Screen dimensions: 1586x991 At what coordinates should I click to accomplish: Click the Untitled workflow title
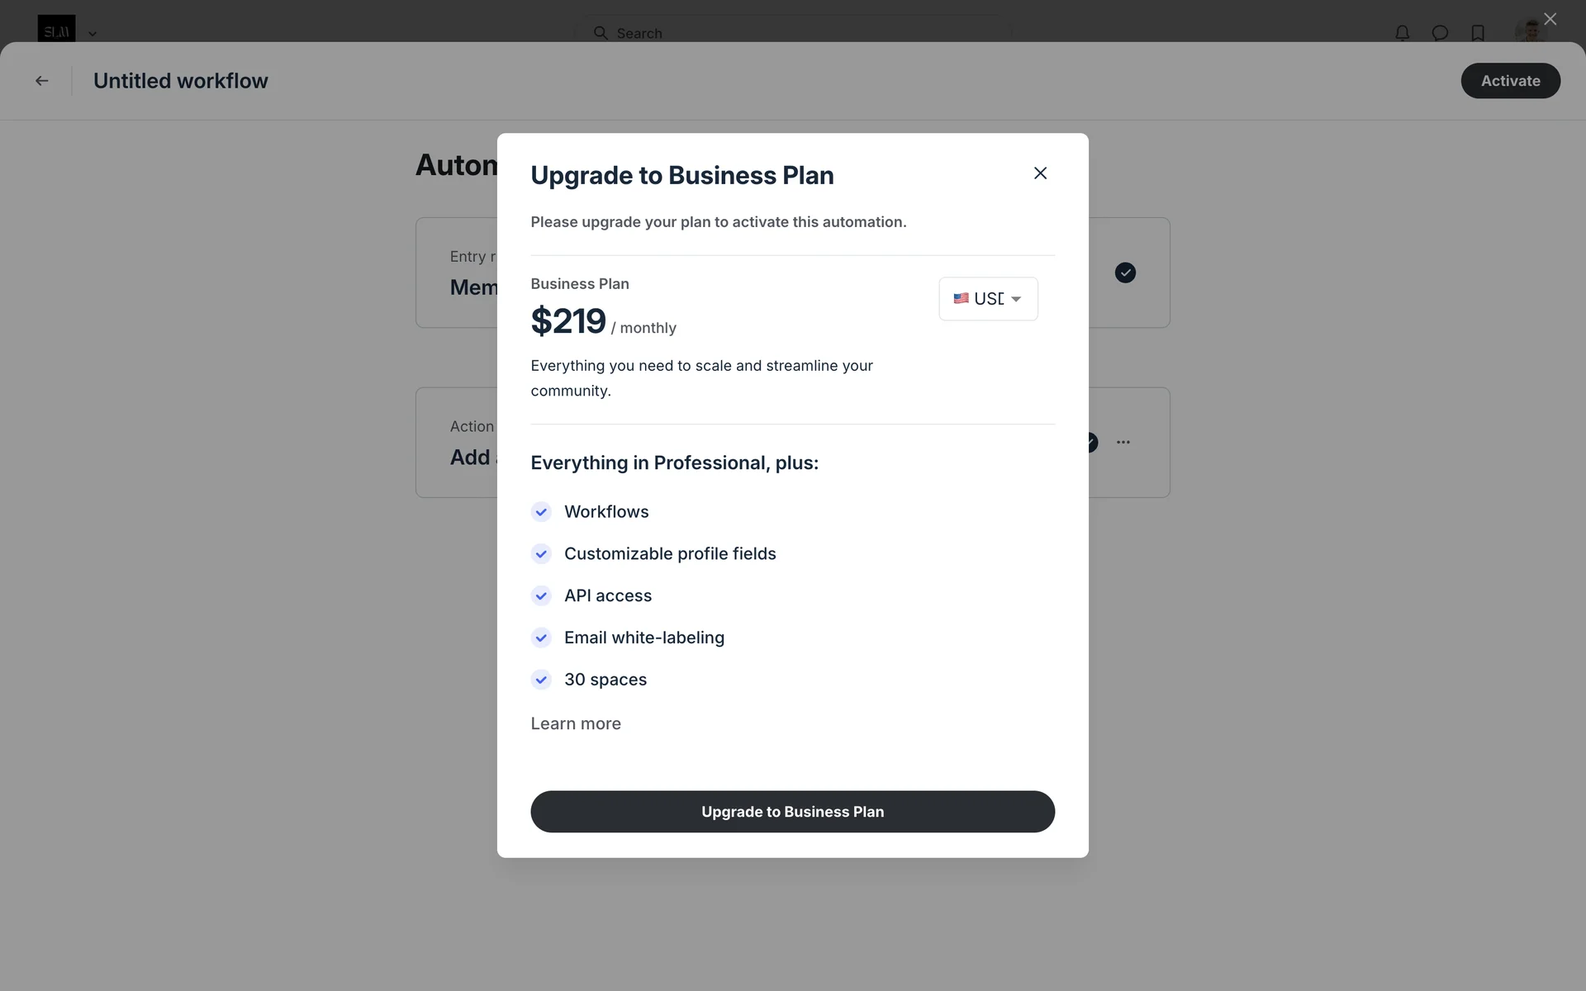[181, 81]
